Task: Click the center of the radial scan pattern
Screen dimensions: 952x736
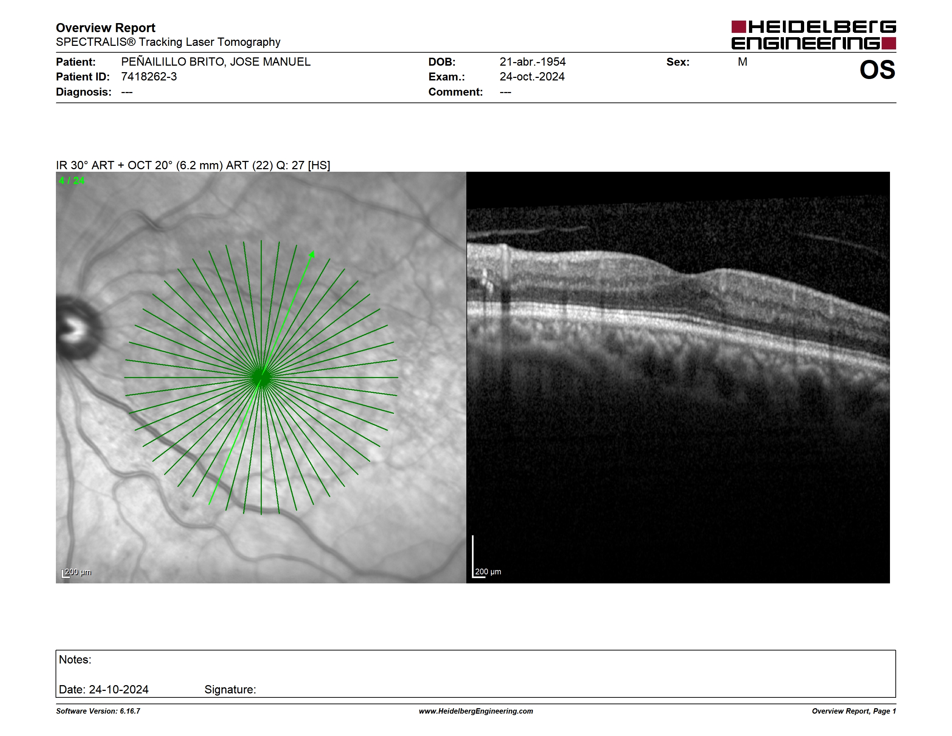Action: coord(261,377)
